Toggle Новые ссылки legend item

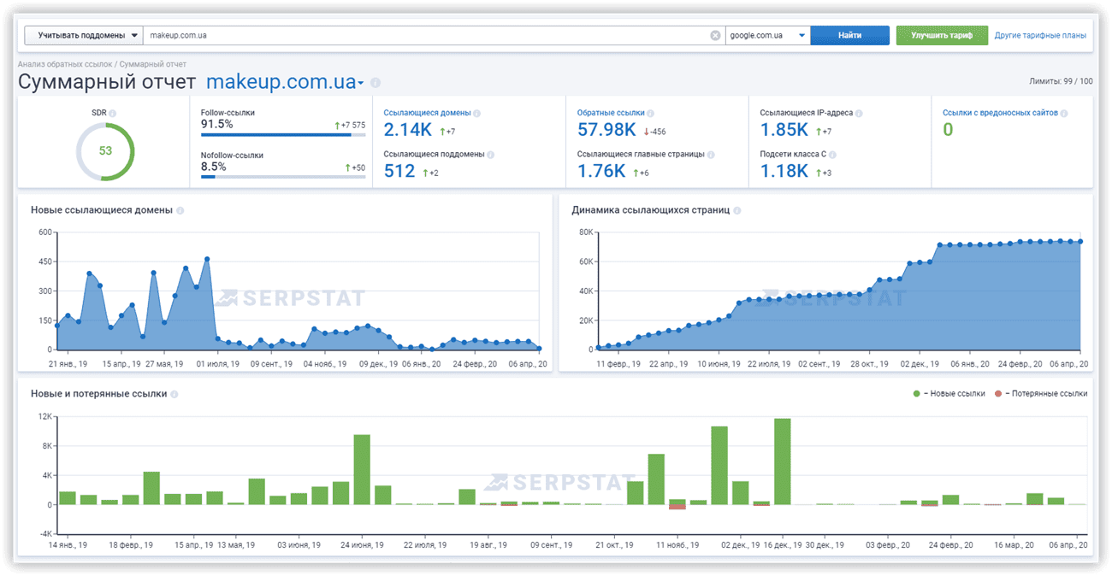click(949, 394)
